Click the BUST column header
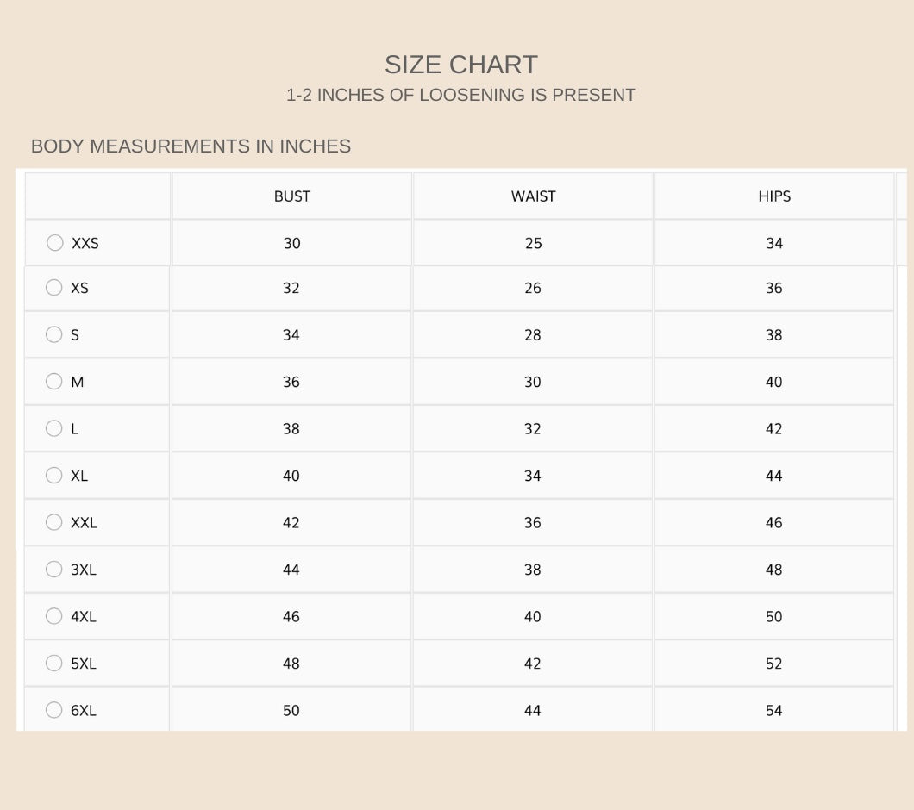Image resolution: width=914 pixels, height=810 pixels. (291, 196)
